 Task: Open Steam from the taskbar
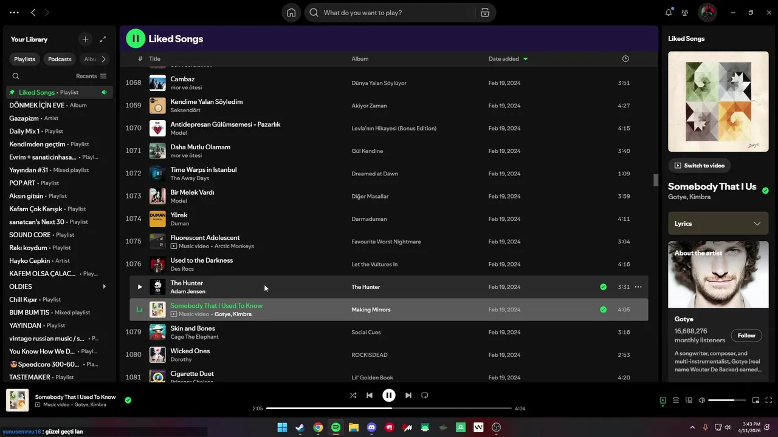click(300, 427)
